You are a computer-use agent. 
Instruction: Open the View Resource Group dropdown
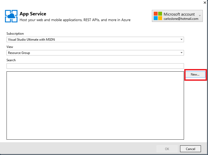tap(95, 53)
